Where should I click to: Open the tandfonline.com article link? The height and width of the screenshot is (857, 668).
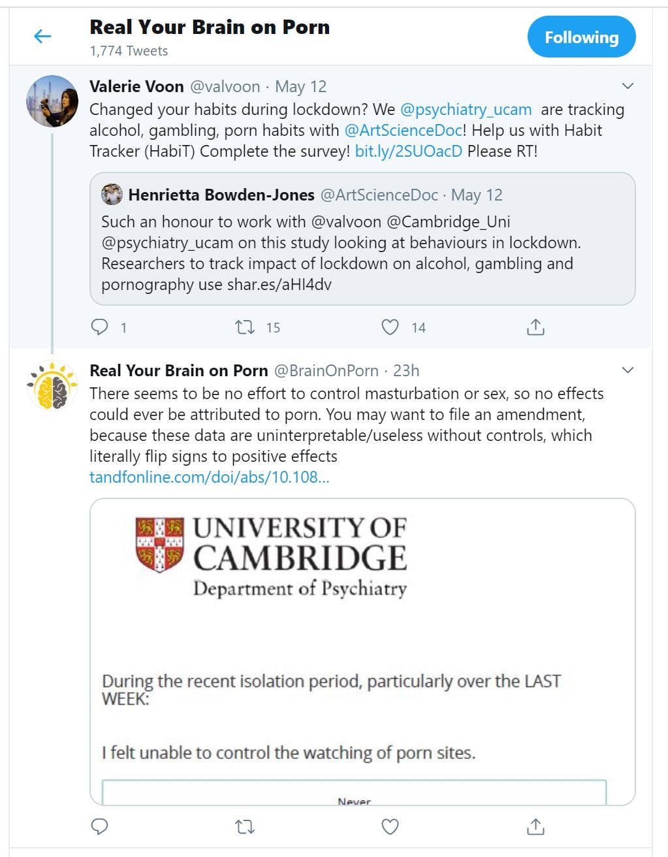click(x=209, y=477)
